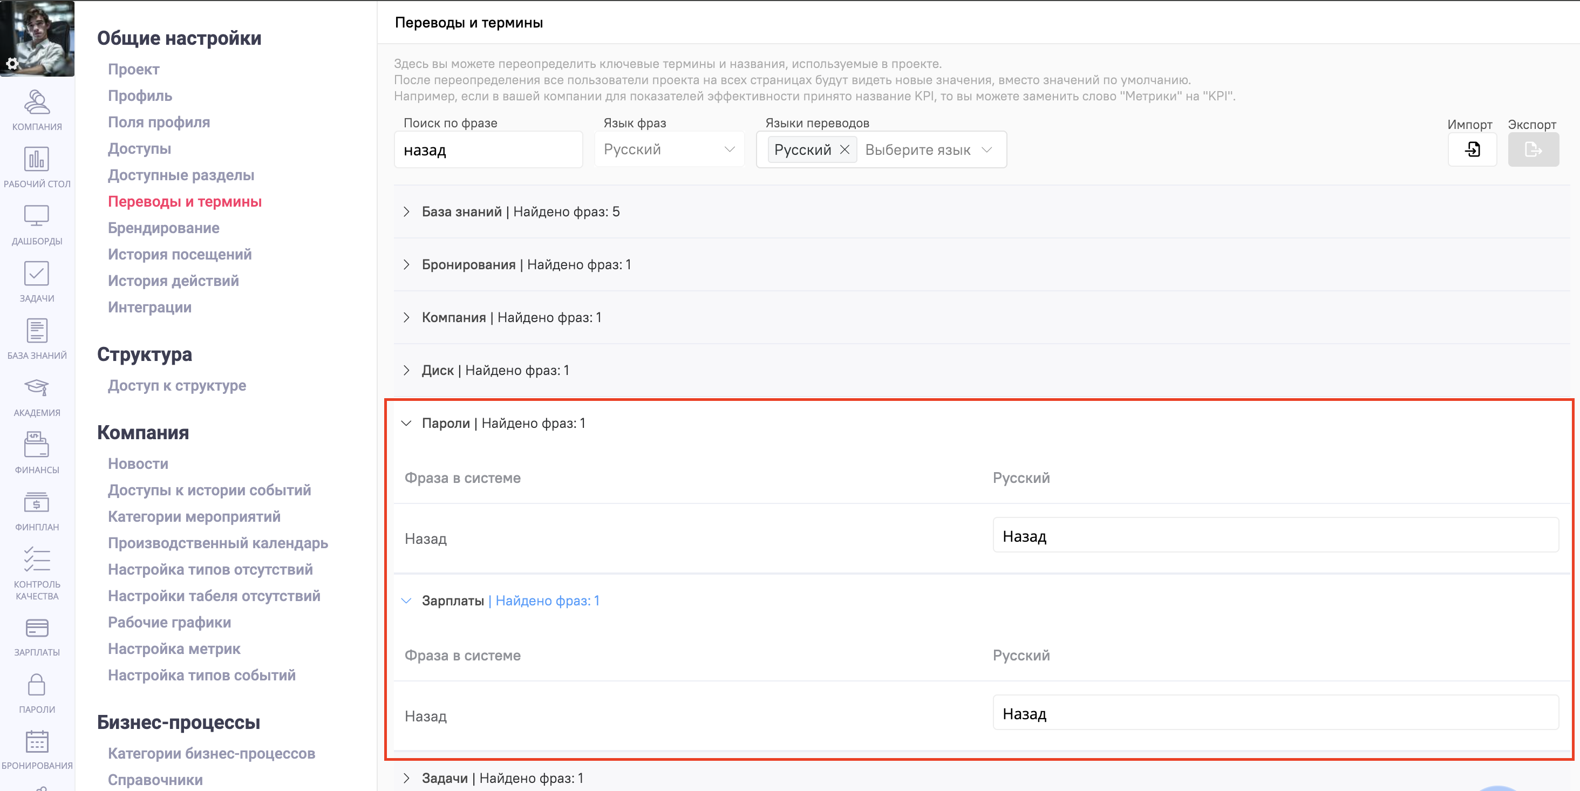Open the Язык фраз dropdown

[x=669, y=149]
